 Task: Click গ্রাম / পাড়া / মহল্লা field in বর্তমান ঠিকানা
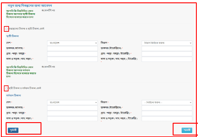pos(72,113)
